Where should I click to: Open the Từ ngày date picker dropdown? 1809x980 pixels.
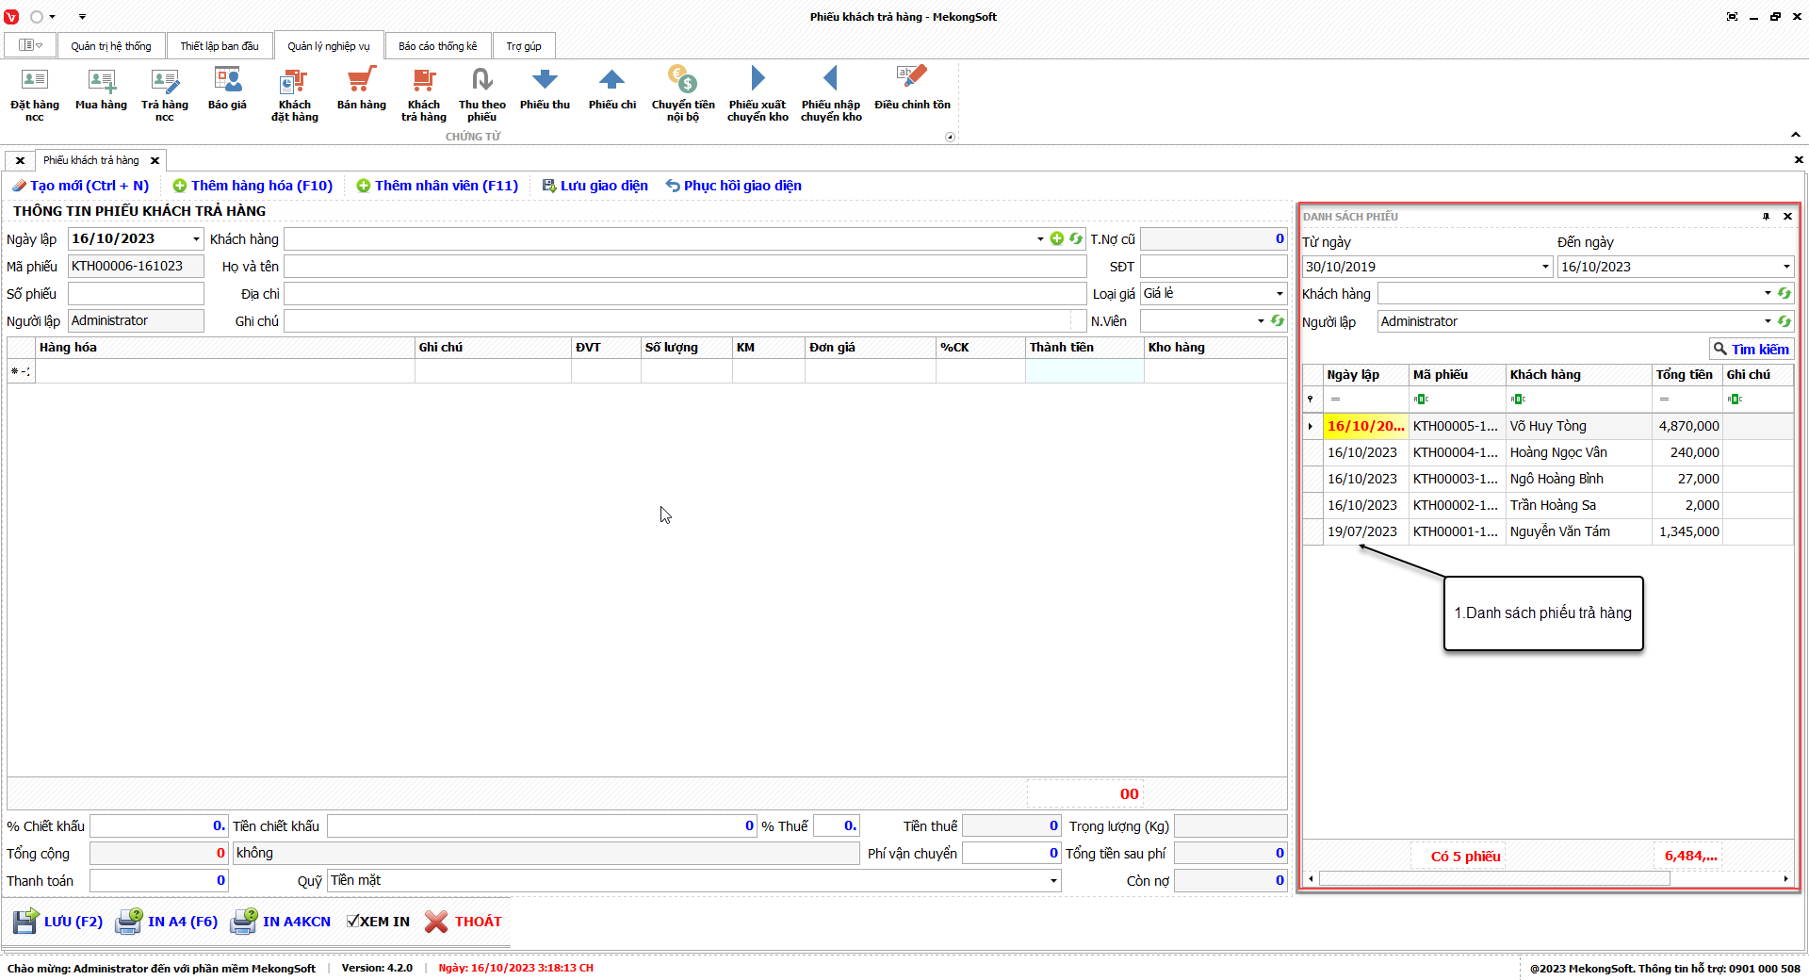pos(1545,267)
